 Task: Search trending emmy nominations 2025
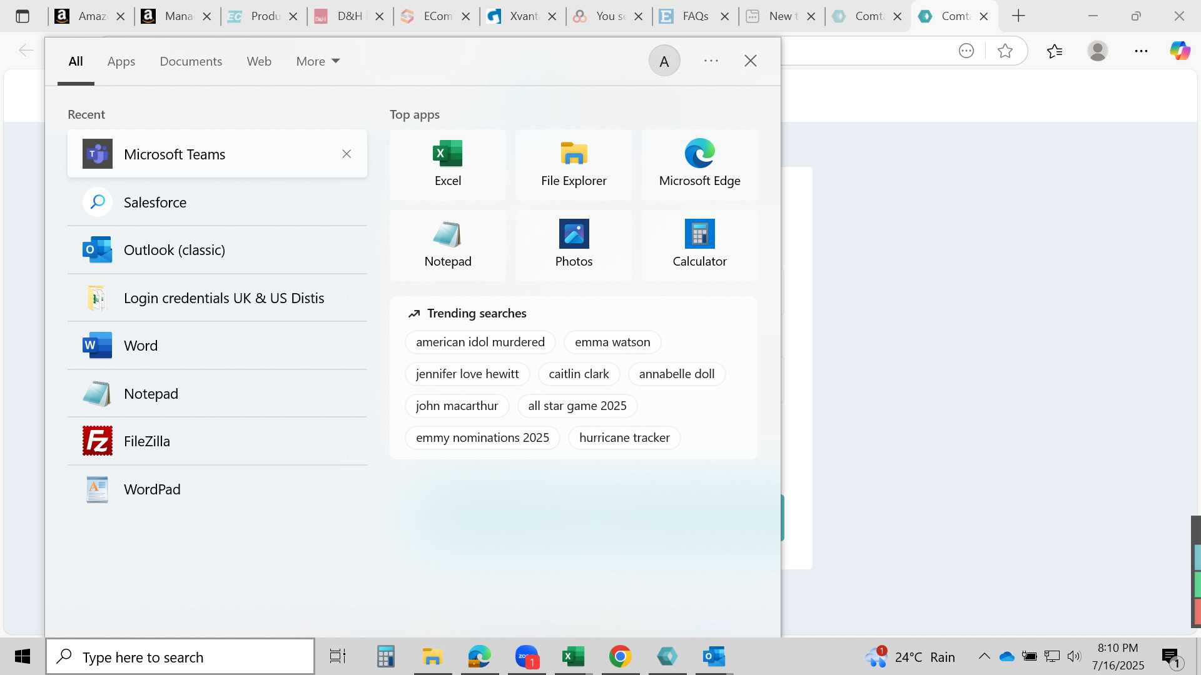pyautogui.click(x=482, y=437)
